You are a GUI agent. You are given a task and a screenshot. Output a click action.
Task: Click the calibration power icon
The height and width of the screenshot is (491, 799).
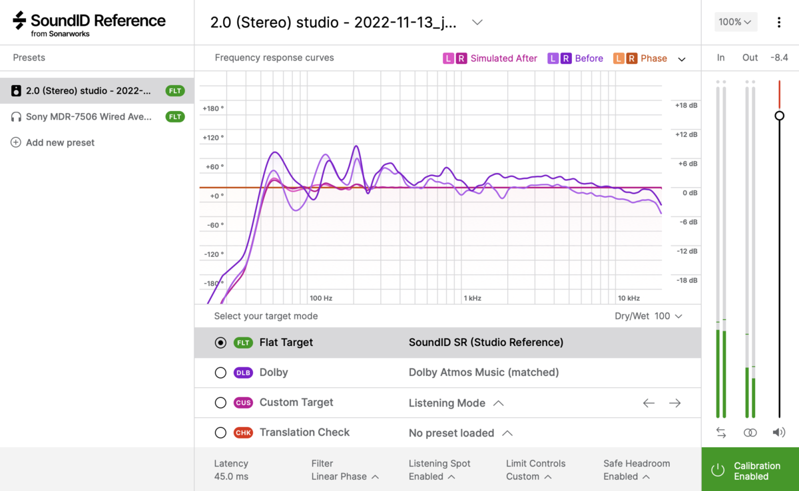coord(718,470)
